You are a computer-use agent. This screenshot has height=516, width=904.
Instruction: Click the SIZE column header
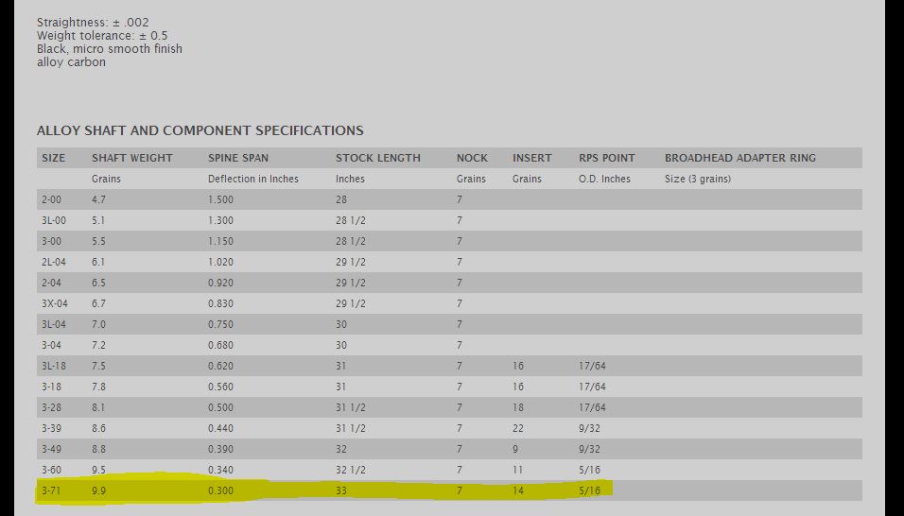coord(53,158)
